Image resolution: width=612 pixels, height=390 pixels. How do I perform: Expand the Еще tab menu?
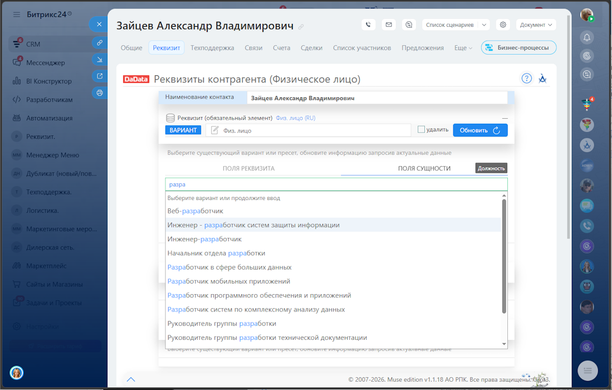(x=463, y=48)
